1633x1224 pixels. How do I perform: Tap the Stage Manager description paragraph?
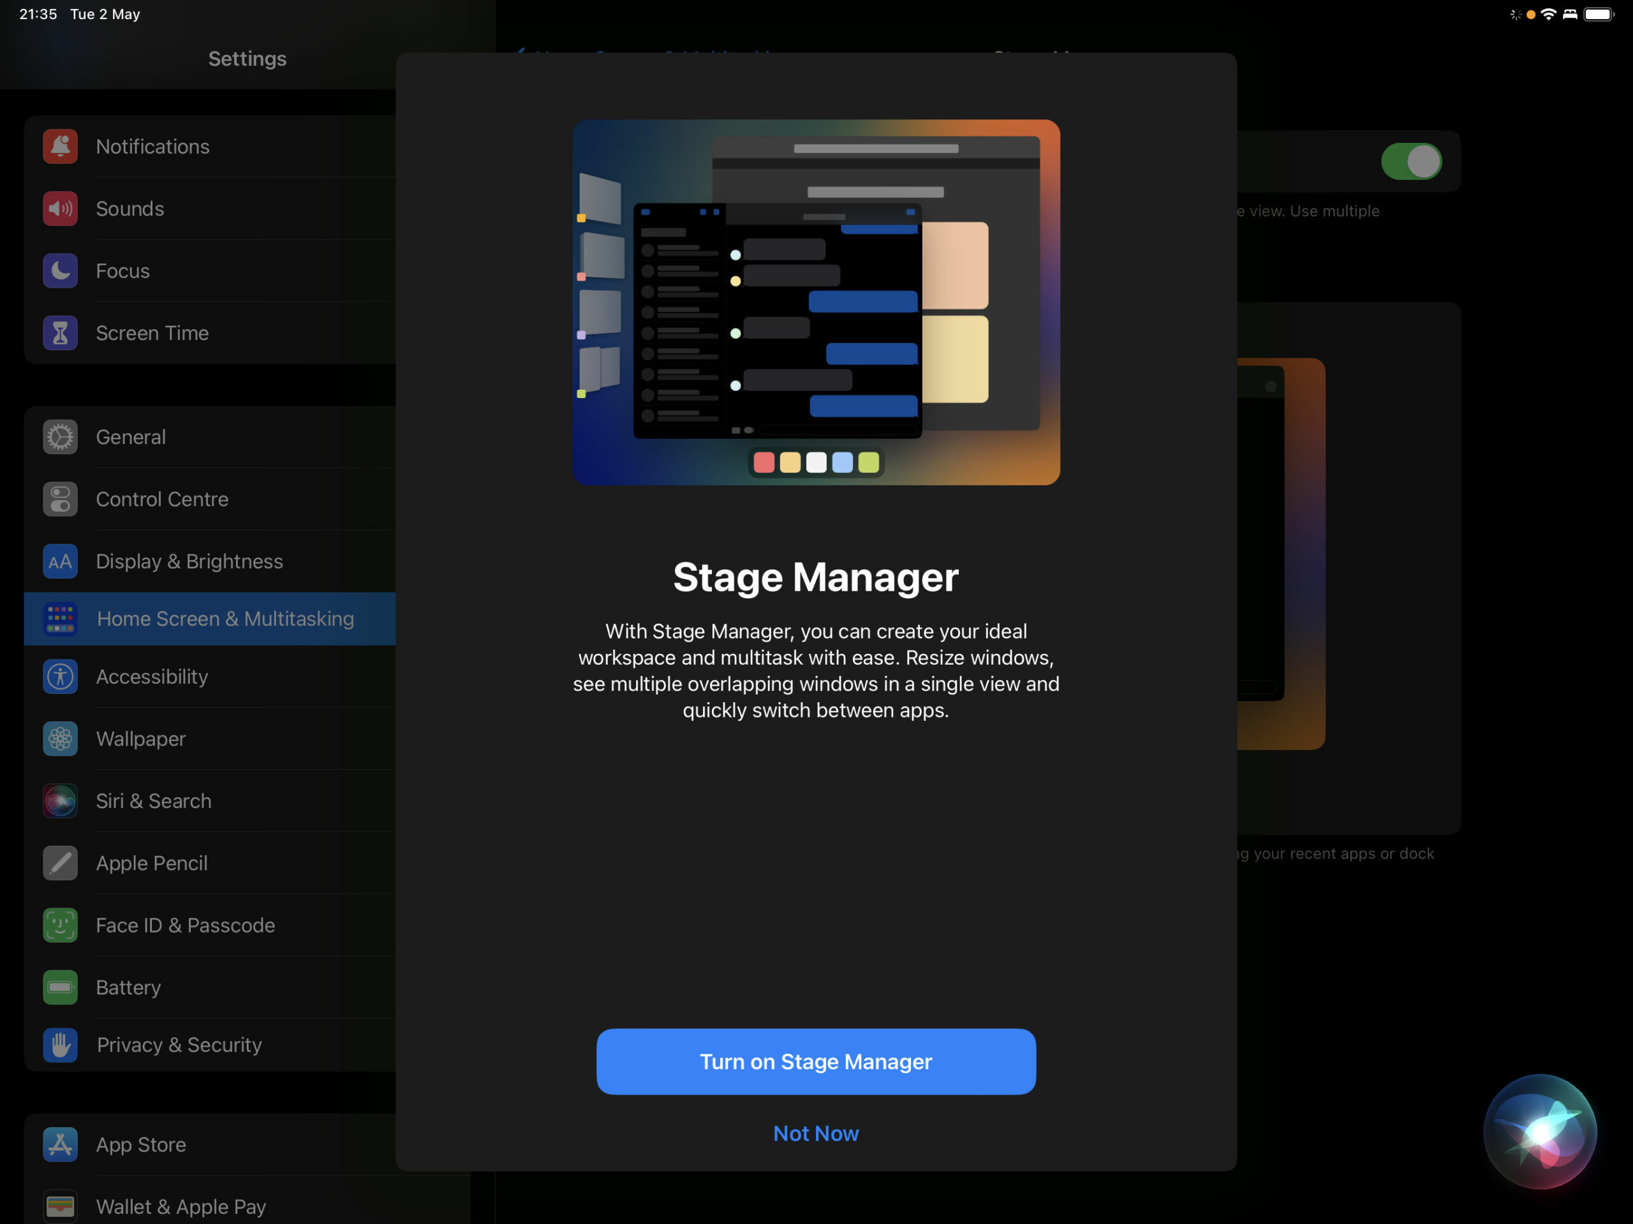pos(816,670)
